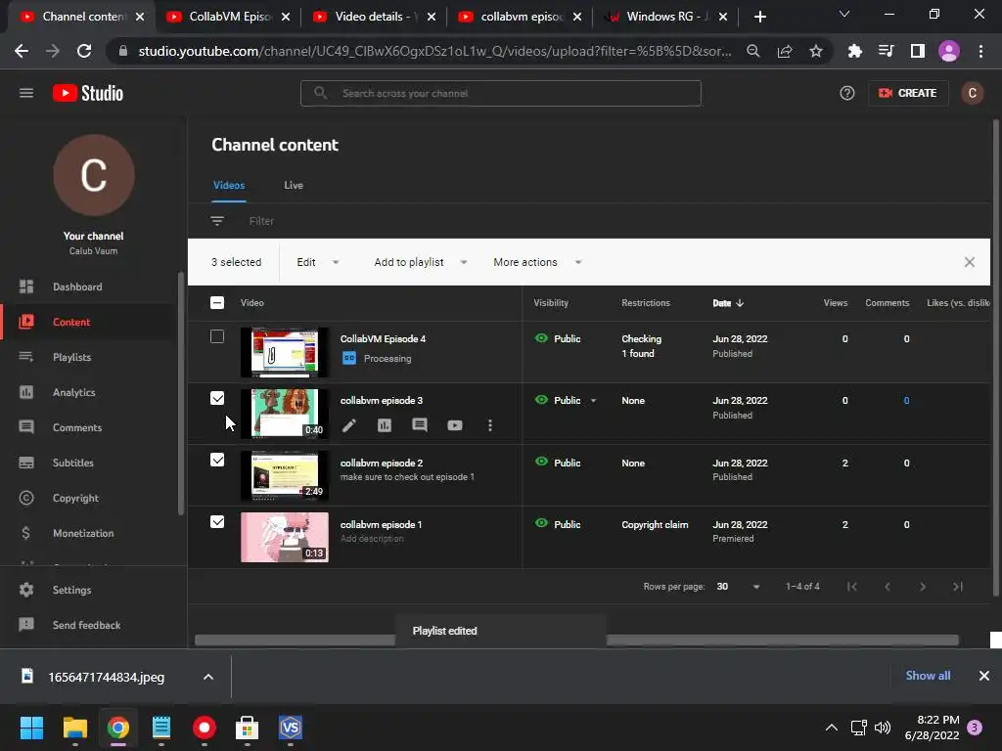Click the channel profile picture in sidebar
This screenshot has height=751, width=1002.
point(93,175)
